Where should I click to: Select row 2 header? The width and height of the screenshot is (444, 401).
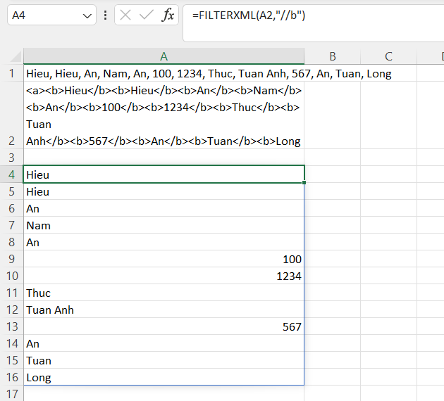point(11,141)
